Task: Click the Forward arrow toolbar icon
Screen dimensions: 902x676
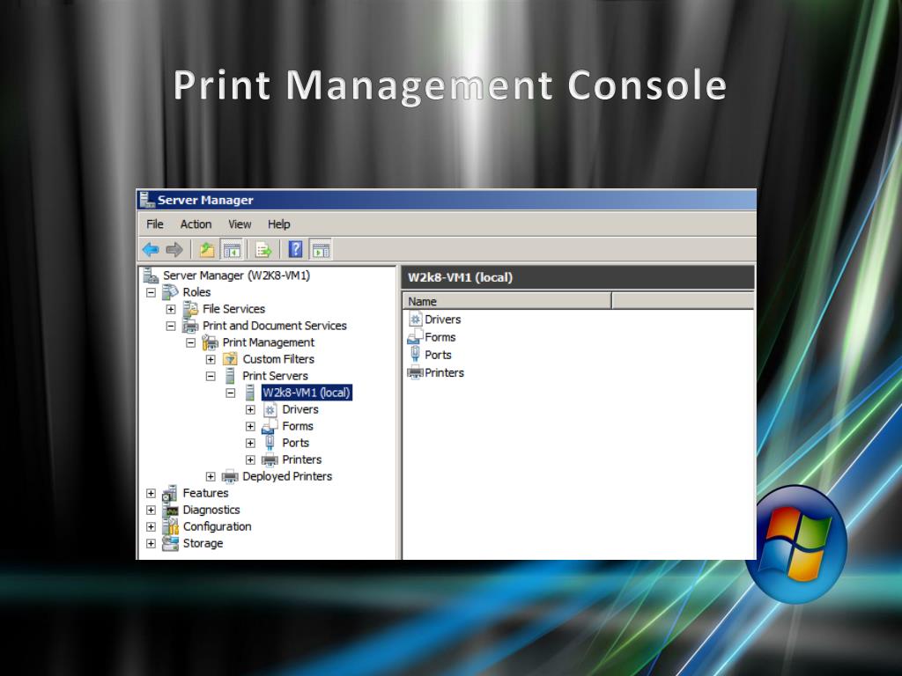Action: click(x=174, y=249)
